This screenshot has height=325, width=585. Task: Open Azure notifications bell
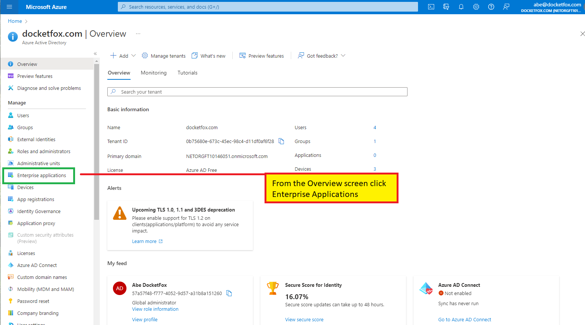tap(461, 7)
